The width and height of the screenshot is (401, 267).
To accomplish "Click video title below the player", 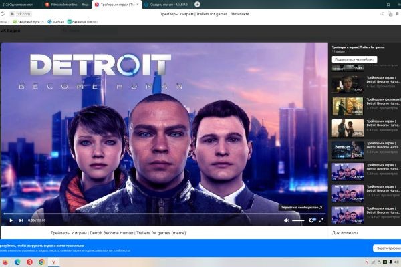I will [118, 233].
